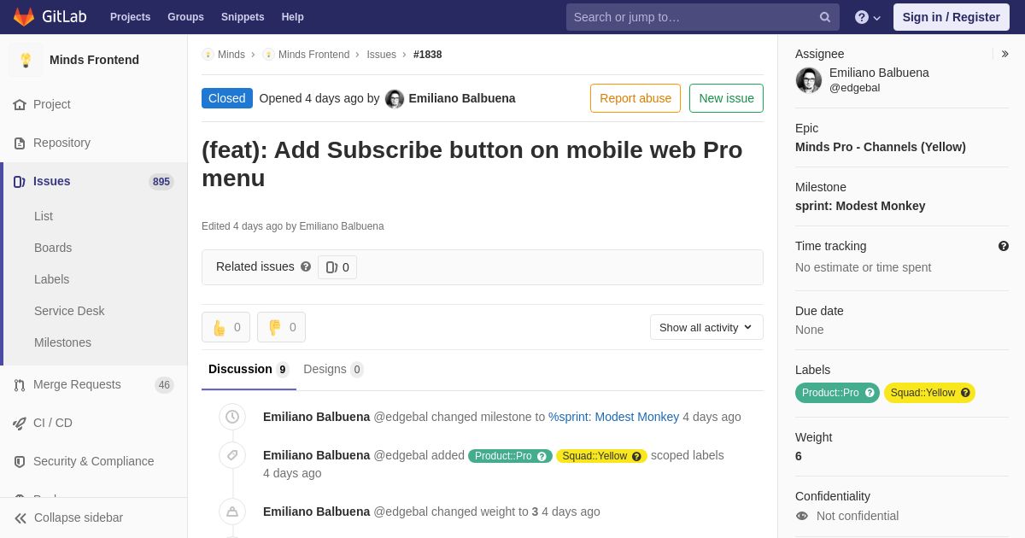Click the Closed status badge
The width and height of the screenshot is (1025, 538).
pyautogui.click(x=227, y=98)
